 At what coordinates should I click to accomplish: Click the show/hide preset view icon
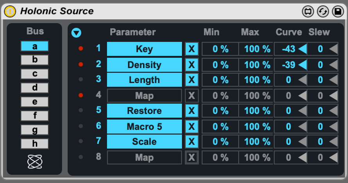[x=308, y=11]
